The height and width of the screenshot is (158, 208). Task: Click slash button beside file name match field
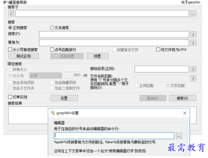[x=193, y=78]
